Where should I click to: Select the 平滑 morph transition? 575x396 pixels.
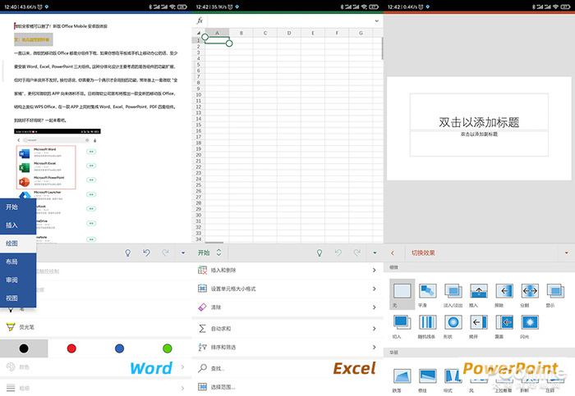click(x=428, y=295)
